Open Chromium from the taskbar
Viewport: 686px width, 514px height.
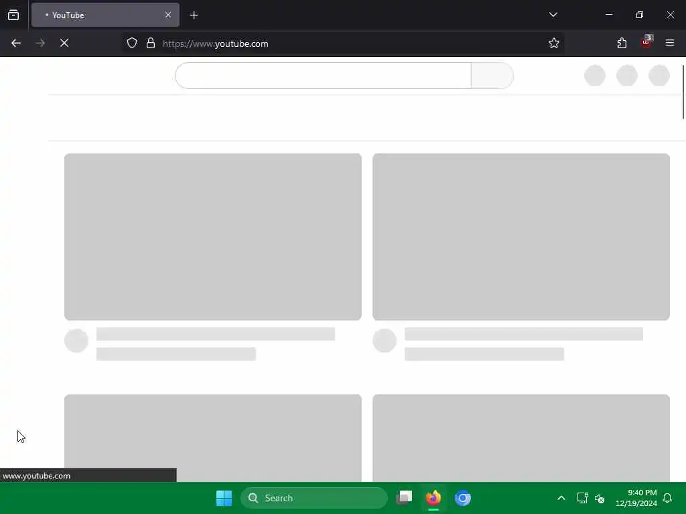point(462,498)
